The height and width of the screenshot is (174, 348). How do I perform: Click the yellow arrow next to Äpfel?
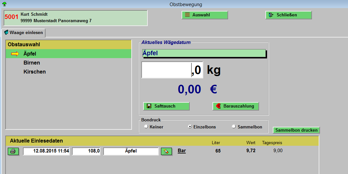pyautogui.click(x=15, y=54)
